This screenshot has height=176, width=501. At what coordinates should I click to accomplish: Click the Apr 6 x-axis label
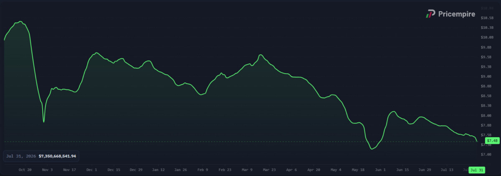tap(291, 170)
